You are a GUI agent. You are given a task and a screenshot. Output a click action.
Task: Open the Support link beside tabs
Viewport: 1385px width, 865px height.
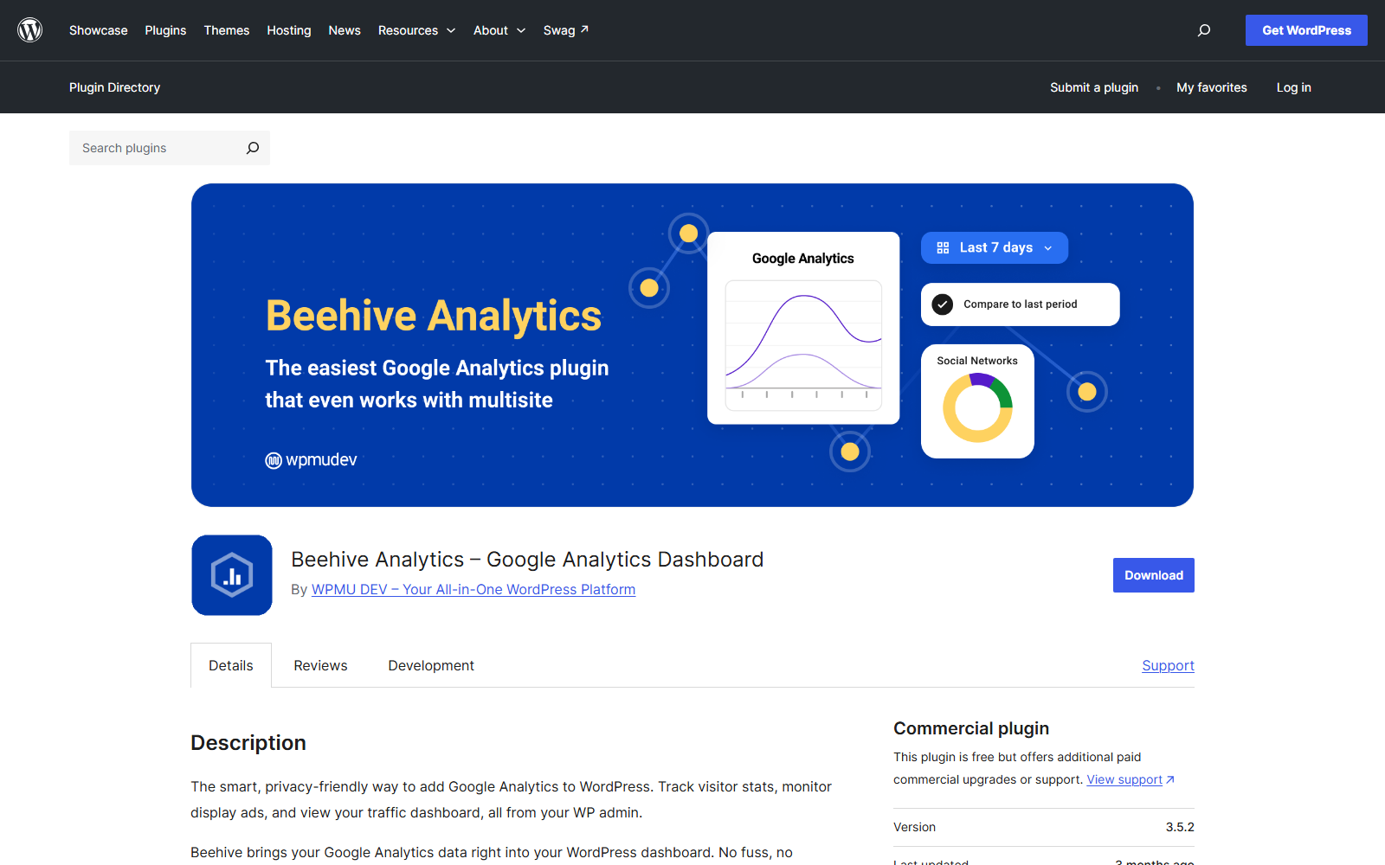tap(1168, 665)
